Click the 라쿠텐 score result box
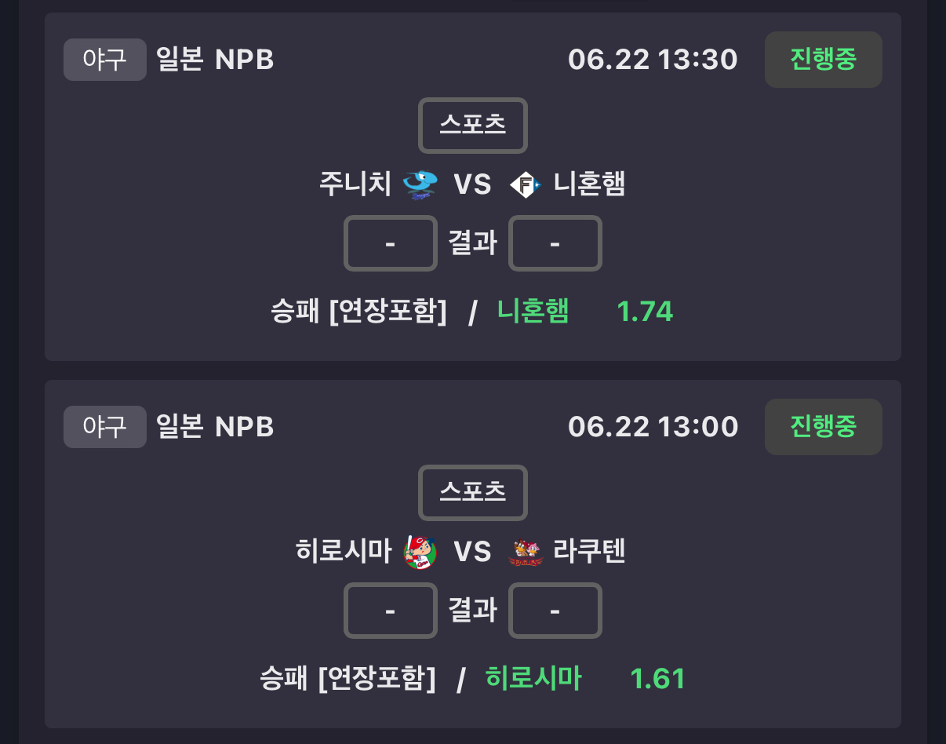946x744 pixels. click(555, 611)
